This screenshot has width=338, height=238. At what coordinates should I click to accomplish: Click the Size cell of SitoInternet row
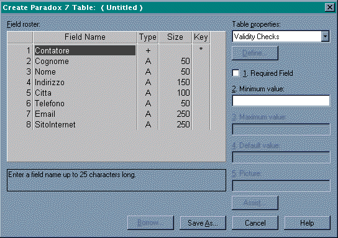pyautogui.click(x=175, y=125)
